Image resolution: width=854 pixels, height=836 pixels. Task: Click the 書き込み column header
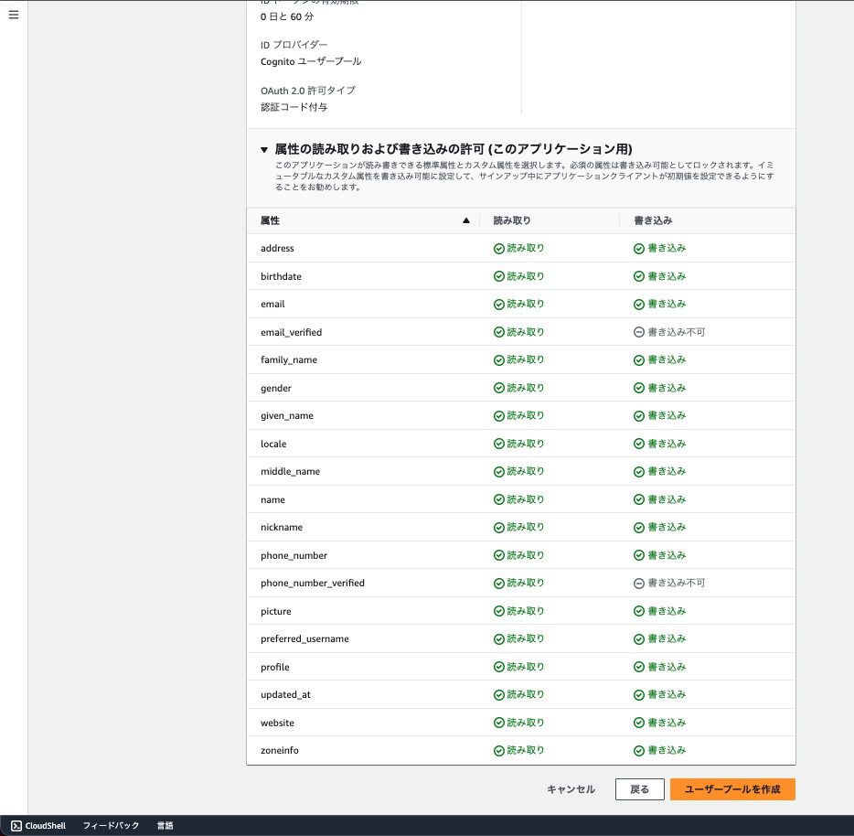coord(653,220)
